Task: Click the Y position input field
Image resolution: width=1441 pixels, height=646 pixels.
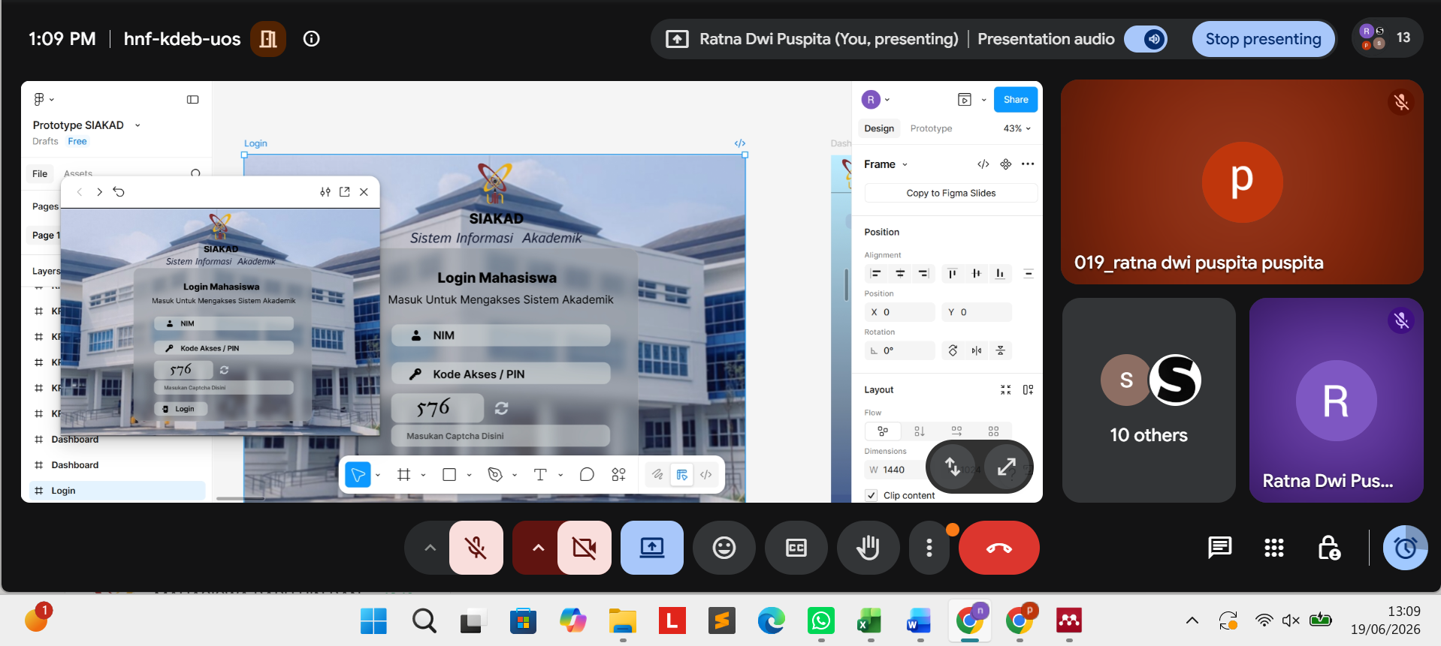Action: 977,312
